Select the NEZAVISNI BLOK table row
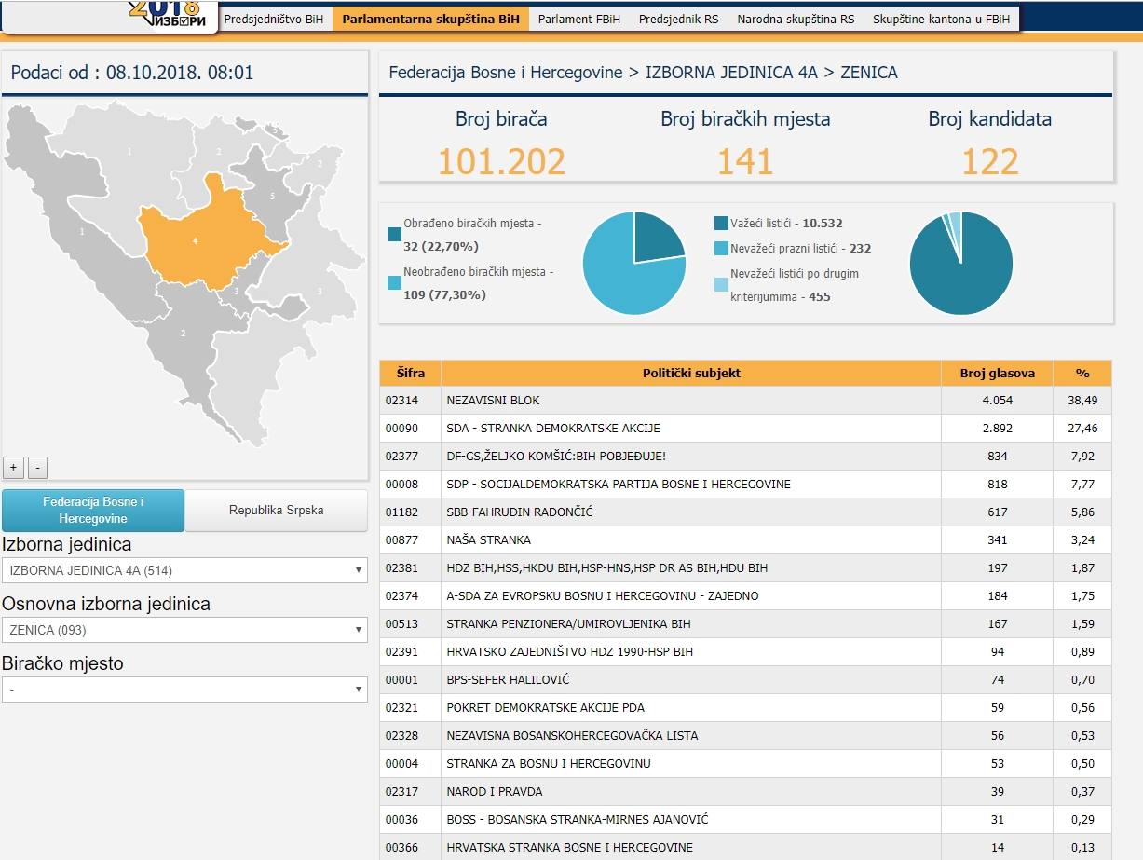 691,401
